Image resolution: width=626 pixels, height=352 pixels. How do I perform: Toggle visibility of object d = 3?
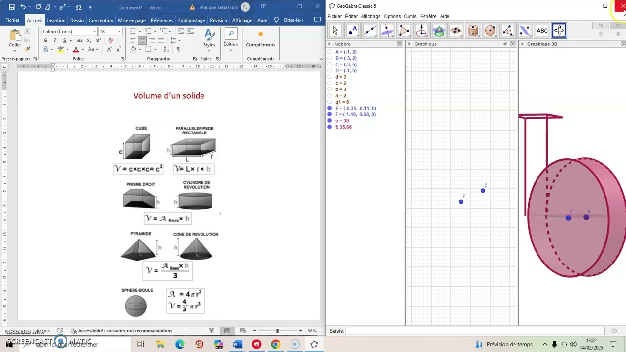click(x=330, y=77)
